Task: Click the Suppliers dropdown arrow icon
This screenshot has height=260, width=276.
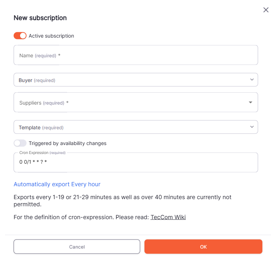Action: pos(251,102)
